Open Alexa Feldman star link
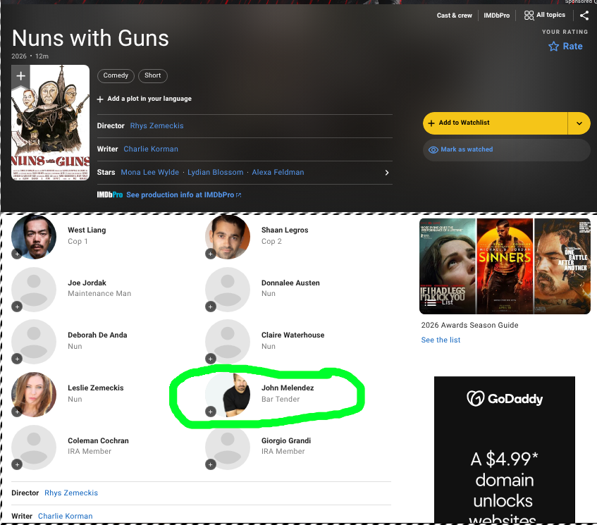 pos(278,173)
